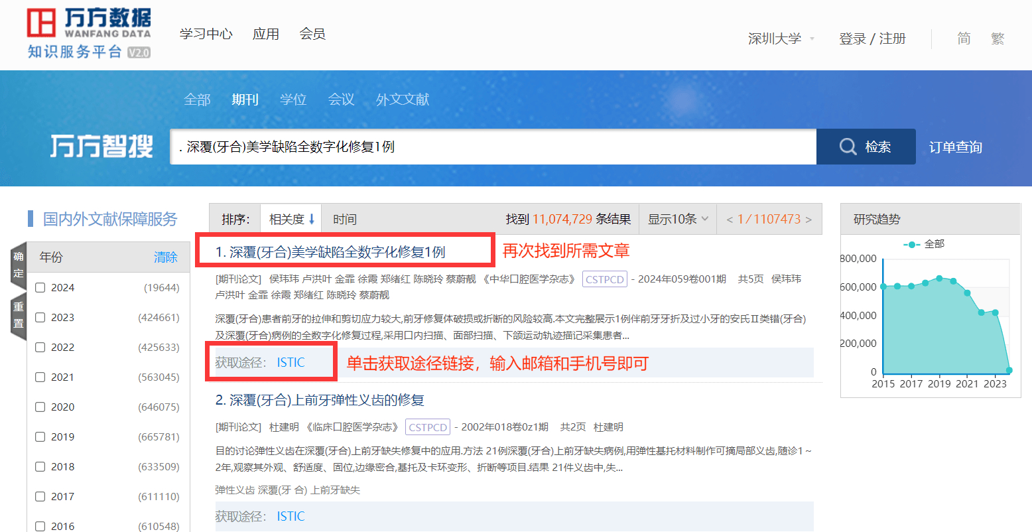Image resolution: width=1032 pixels, height=532 pixels.
Task: Open the 学习中心 menu
Action: click(x=206, y=34)
